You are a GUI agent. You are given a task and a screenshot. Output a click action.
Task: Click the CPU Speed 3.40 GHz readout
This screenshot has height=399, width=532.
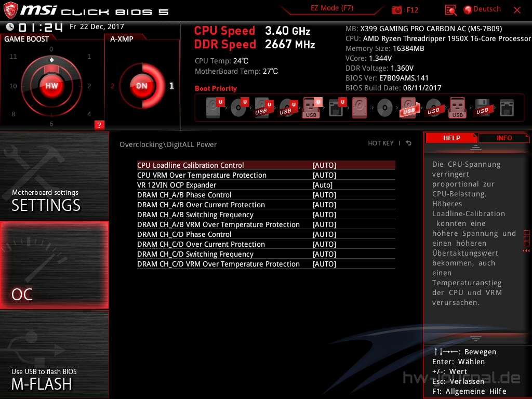tap(252, 31)
